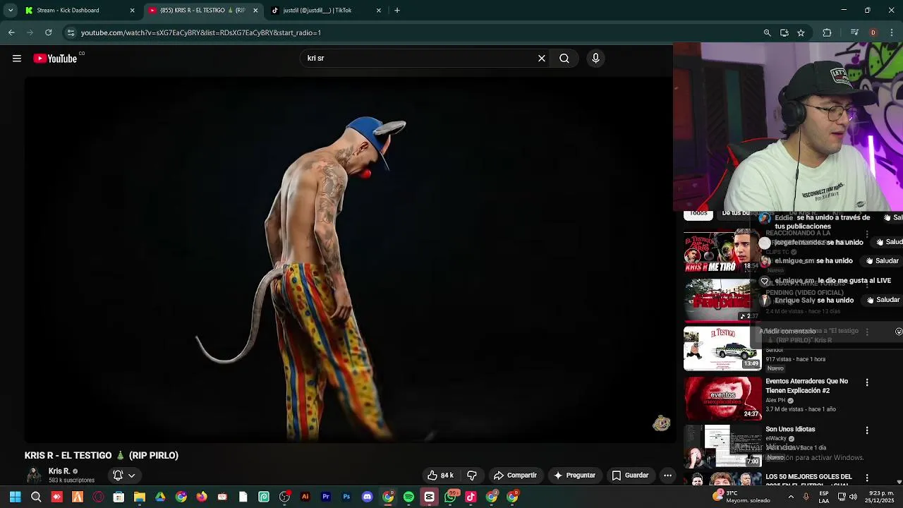
Task: Click Saludar next to Enrique Saly
Action: 883,300
